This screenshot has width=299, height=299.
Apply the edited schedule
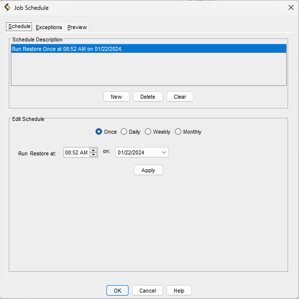coord(148,170)
